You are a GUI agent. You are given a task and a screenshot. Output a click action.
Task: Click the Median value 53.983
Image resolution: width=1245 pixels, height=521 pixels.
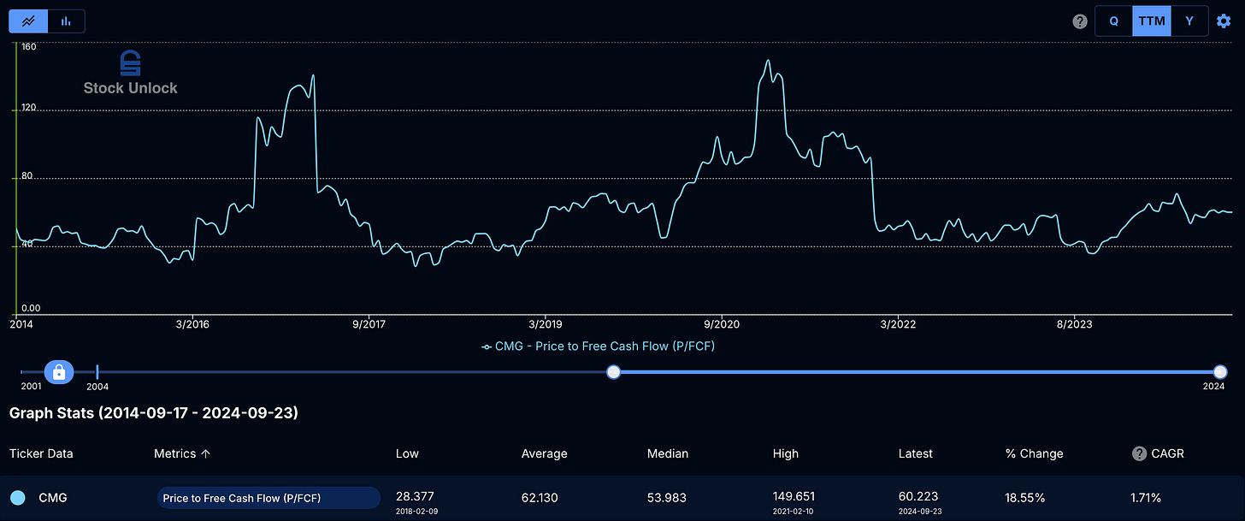[x=666, y=497]
